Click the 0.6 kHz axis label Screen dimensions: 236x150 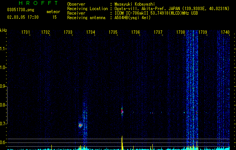pyautogui.click(x=3, y=142)
